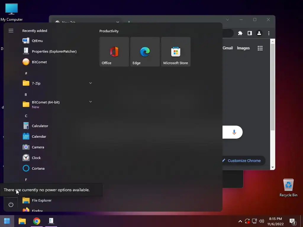Jump to letters via the # header
The width and height of the screenshot is (303, 227).
(26, 73)
